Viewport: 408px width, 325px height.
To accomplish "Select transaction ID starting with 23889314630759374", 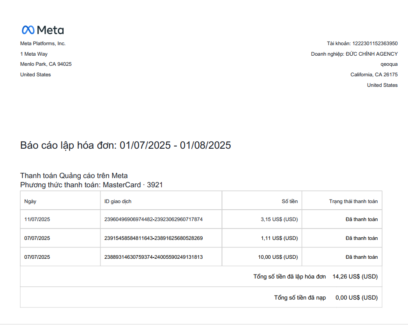I will click(x=154, y=257).
